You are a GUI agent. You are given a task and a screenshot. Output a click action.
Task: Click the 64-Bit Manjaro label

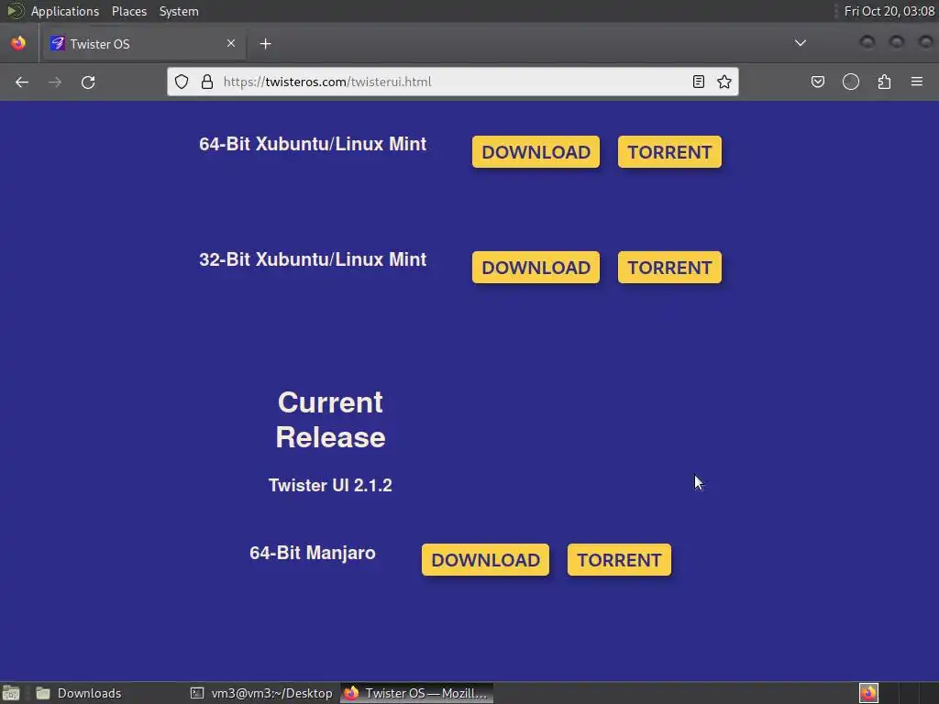coord(313,553)
